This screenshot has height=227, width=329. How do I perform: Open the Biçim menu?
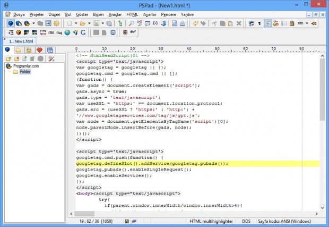(x=98, y=14)
